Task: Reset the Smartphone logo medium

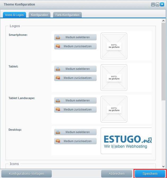Action: point(75,46)
